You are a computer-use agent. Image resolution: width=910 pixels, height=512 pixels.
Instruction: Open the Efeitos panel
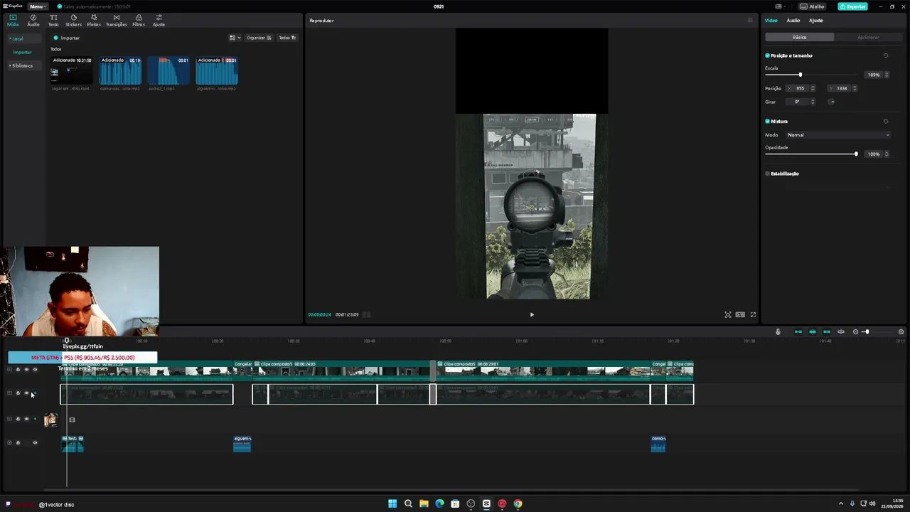pos(94,21)
